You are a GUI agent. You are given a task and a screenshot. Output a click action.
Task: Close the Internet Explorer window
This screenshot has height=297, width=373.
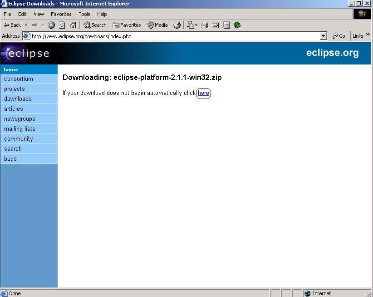[367, 4]
